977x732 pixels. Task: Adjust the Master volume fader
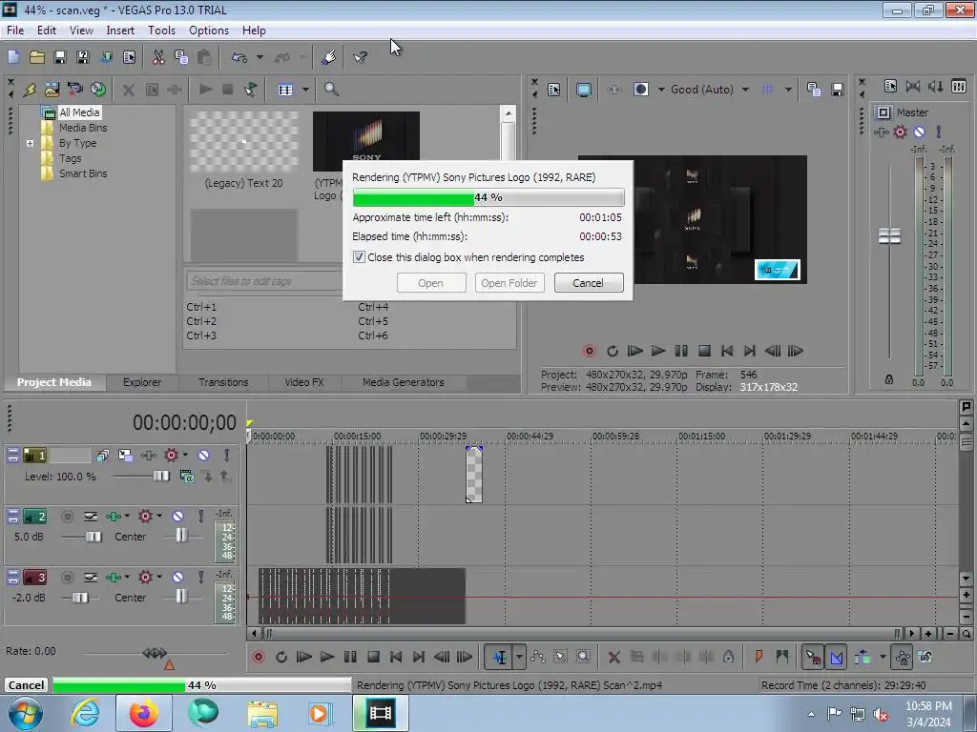point(889,236)
